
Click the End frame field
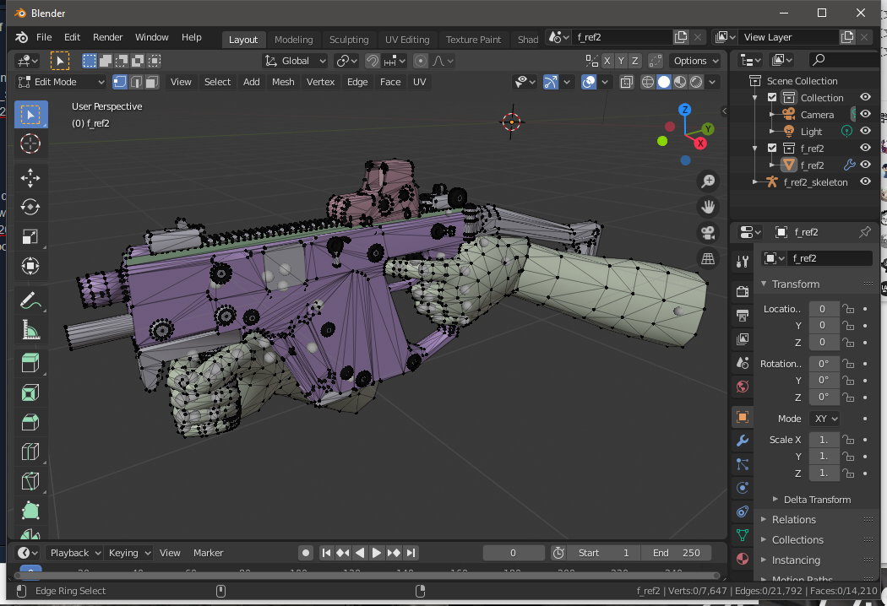pos(676,553)
